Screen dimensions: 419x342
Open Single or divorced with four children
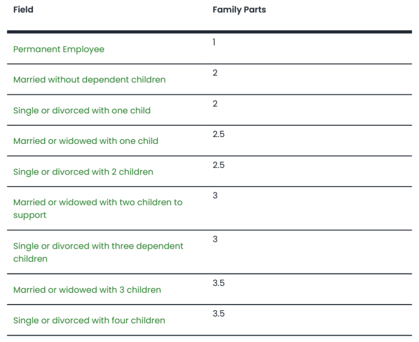click(89, 320)
